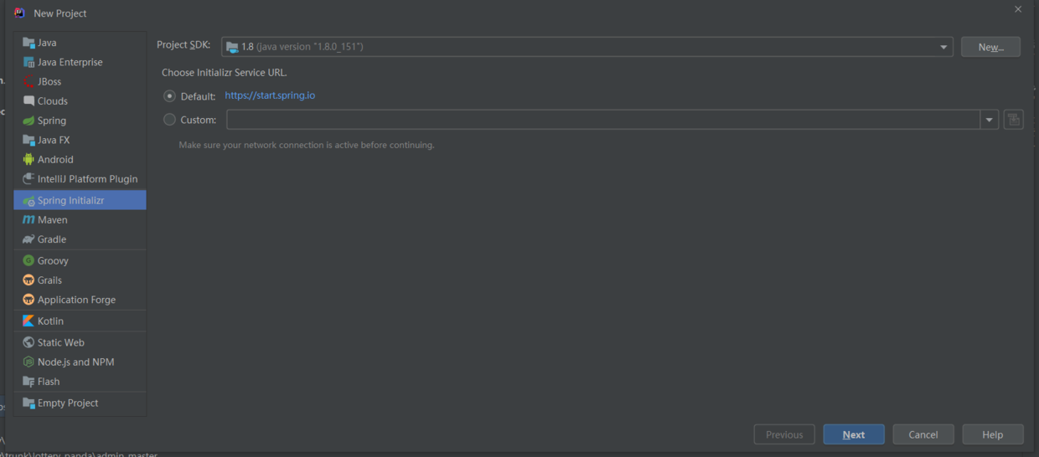Click the orange Grails icon
Viewport: 1039px width, 457px height.
coord(28,280)
